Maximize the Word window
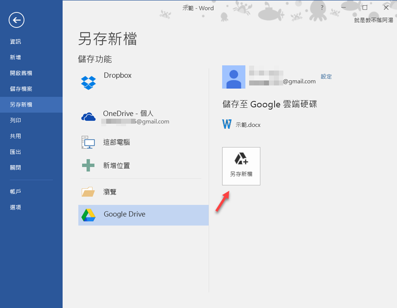Screen dimensions: 397x308 pyautogui.click(x=365, y=7)
